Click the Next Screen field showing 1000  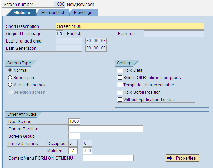coord(74,121)
